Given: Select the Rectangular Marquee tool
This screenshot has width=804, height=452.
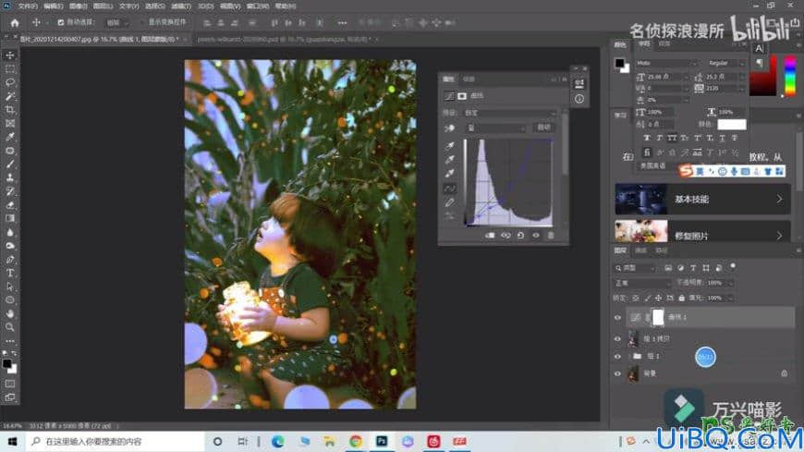Looking at the screenshot, I should (10, 68).
